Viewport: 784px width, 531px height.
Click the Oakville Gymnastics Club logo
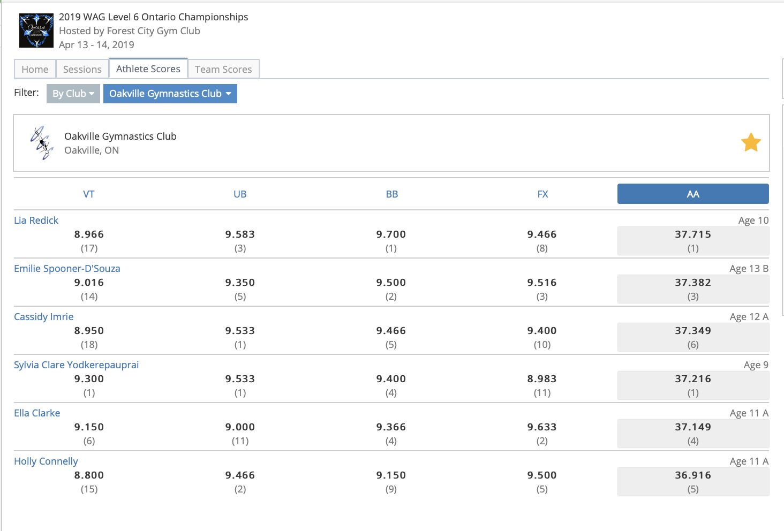point(42,143)
